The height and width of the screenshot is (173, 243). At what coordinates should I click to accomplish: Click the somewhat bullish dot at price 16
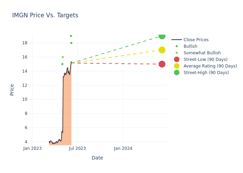[x=63, y=57]
